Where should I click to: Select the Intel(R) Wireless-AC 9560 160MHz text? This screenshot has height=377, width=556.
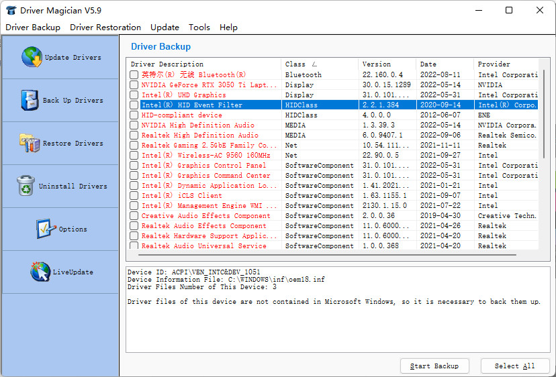[x=205, y=155]
